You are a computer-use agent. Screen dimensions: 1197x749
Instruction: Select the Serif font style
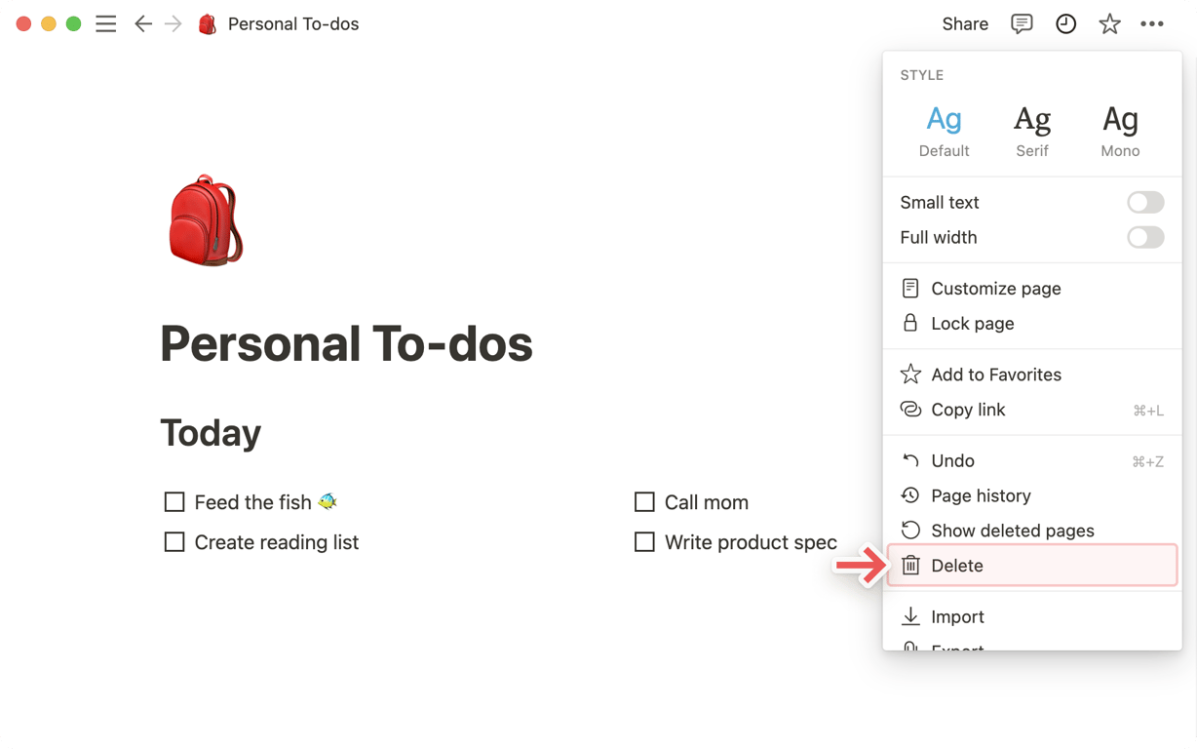[x=1032, y=131]
